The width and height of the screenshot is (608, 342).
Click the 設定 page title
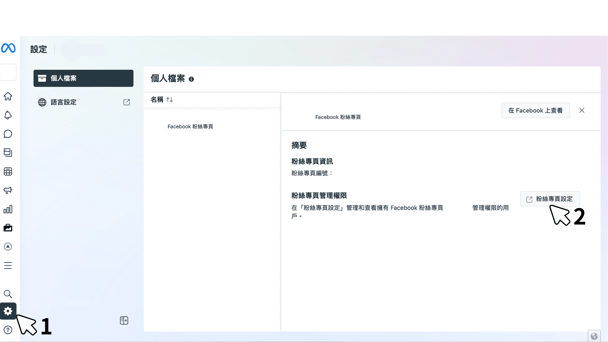coord(39,49)
